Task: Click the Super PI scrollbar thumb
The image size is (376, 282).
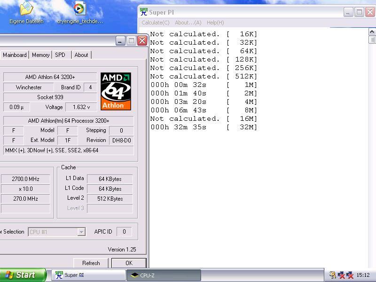Action: tap(372, 39)
